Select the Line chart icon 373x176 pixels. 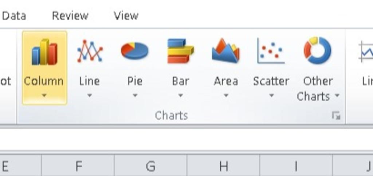[x=90, y=51]
